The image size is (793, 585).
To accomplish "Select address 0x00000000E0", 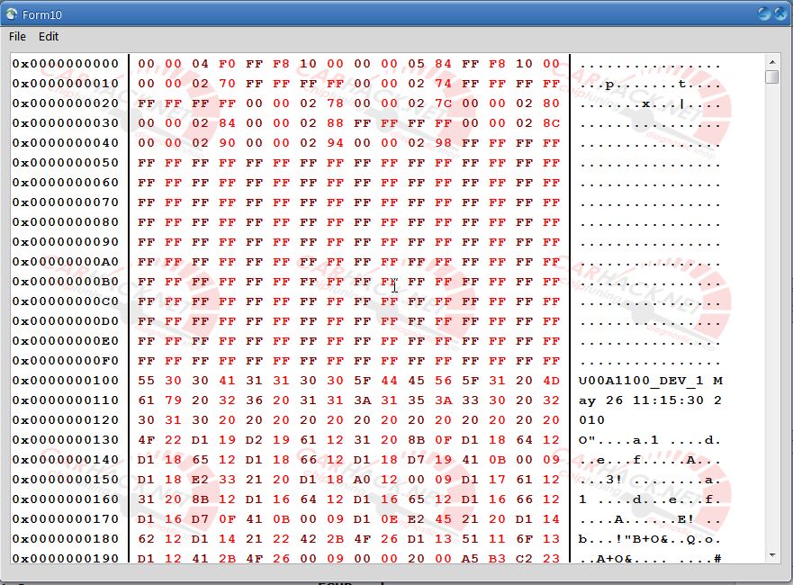I will coord(66,341).
